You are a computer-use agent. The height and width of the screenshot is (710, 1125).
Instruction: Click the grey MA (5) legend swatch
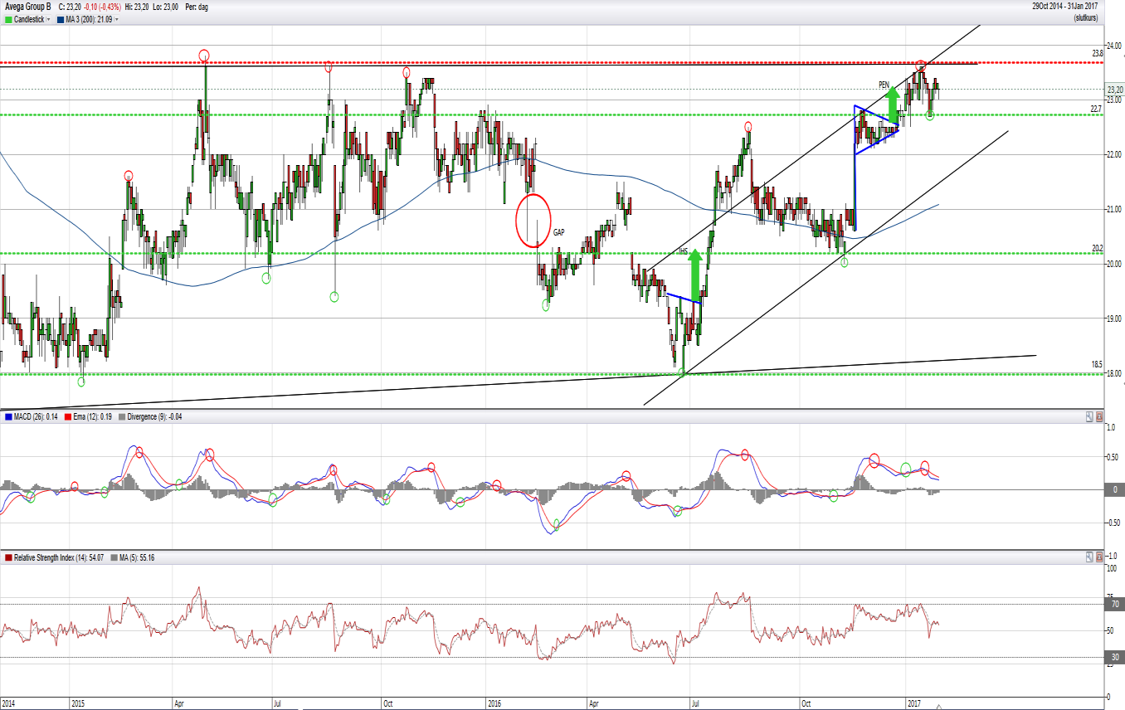(114, 557)
